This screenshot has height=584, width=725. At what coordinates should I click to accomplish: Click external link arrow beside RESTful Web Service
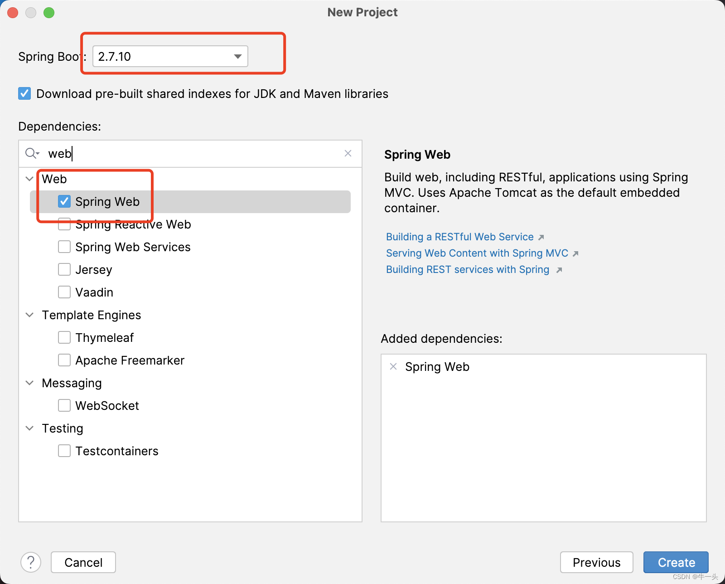pyautogui.click(x=541, y=237)
